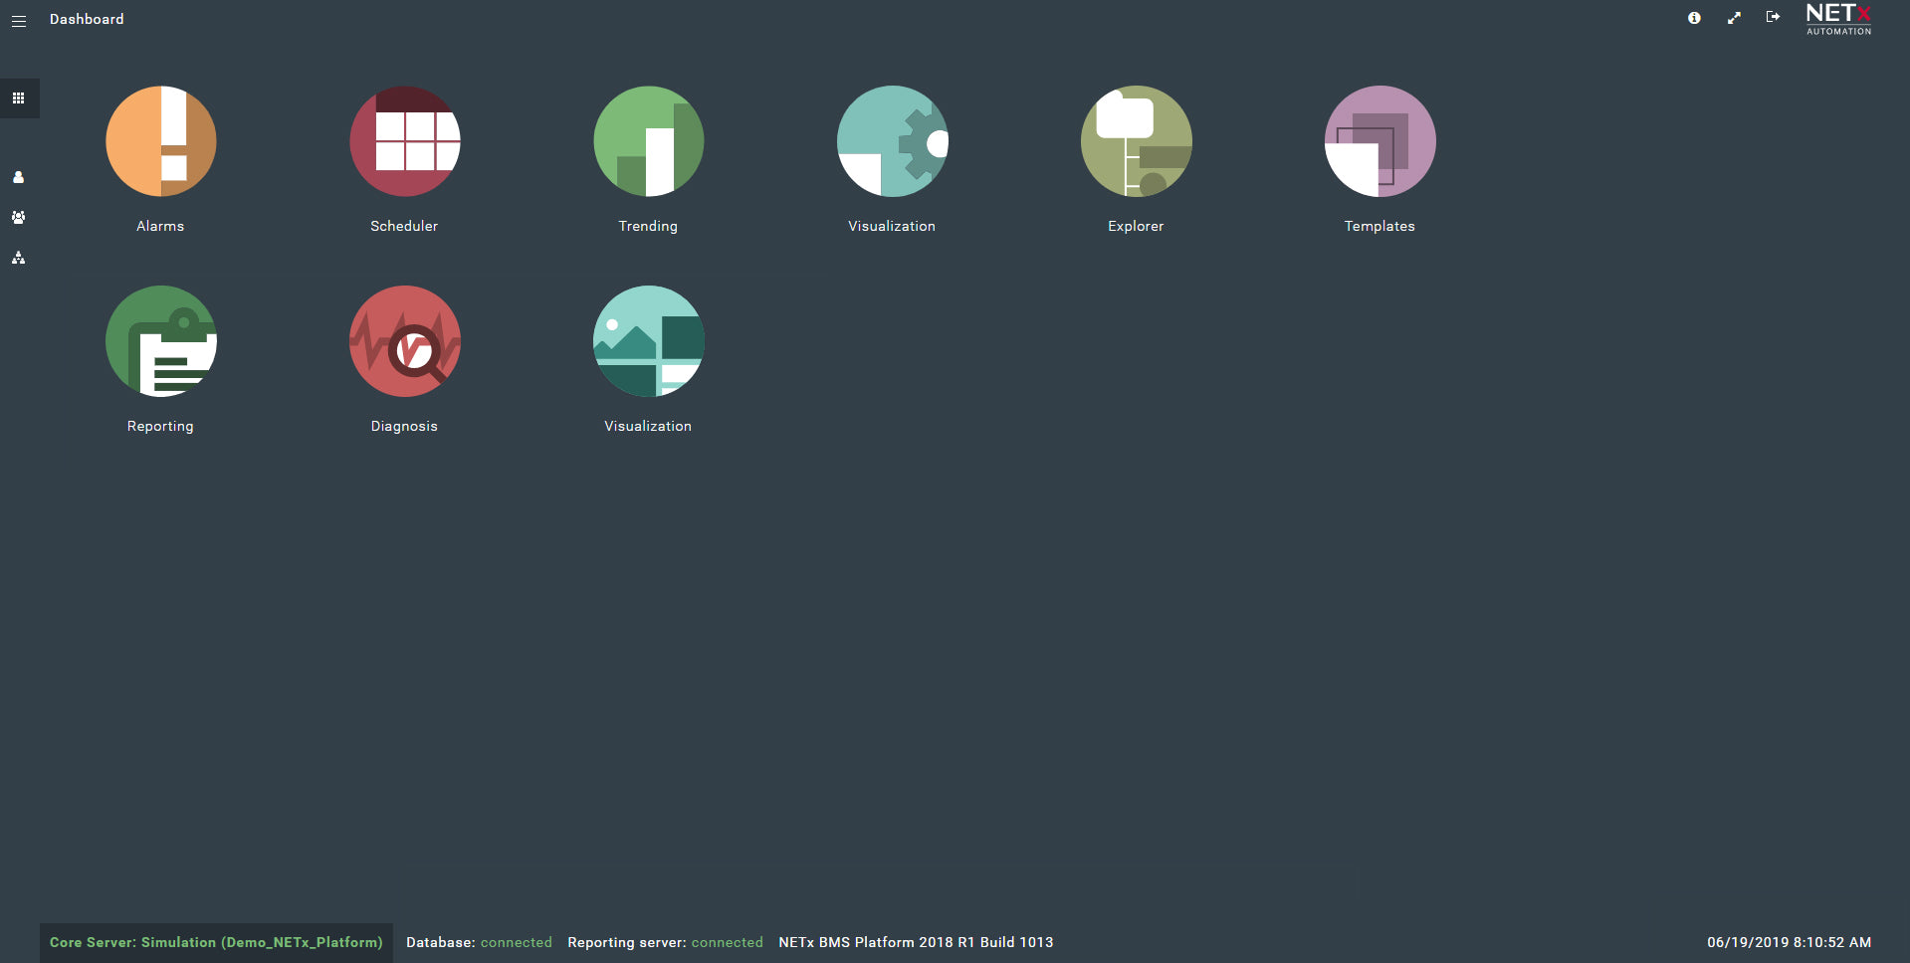The image size is (1910, 963).
Task: Open the Visualization gear icon
Action: (893, 141)
